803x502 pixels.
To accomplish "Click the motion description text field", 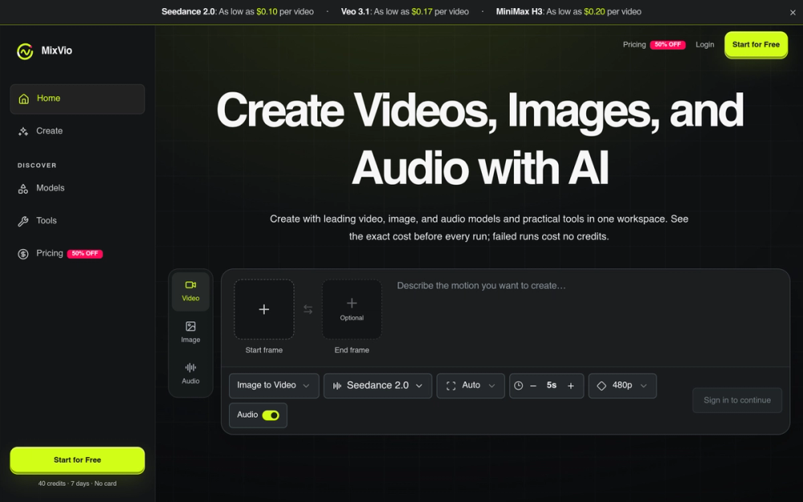I will tap(589, 317).
